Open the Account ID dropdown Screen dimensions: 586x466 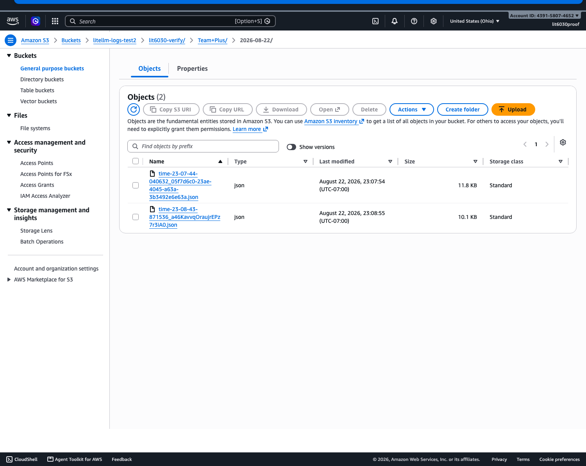545,16
